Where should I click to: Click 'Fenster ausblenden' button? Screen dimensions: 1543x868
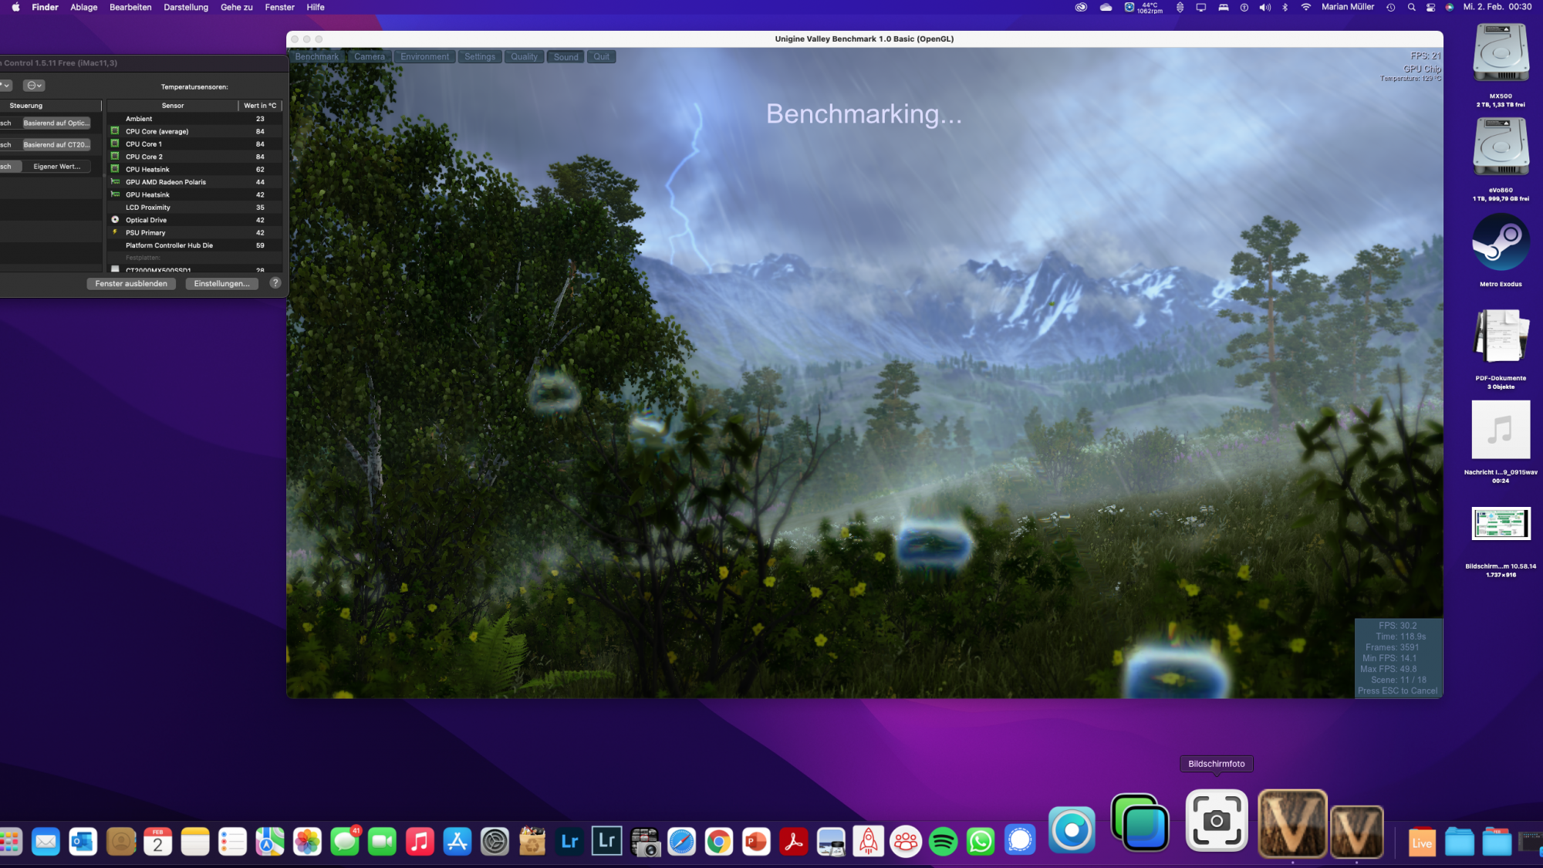[131, 284]
